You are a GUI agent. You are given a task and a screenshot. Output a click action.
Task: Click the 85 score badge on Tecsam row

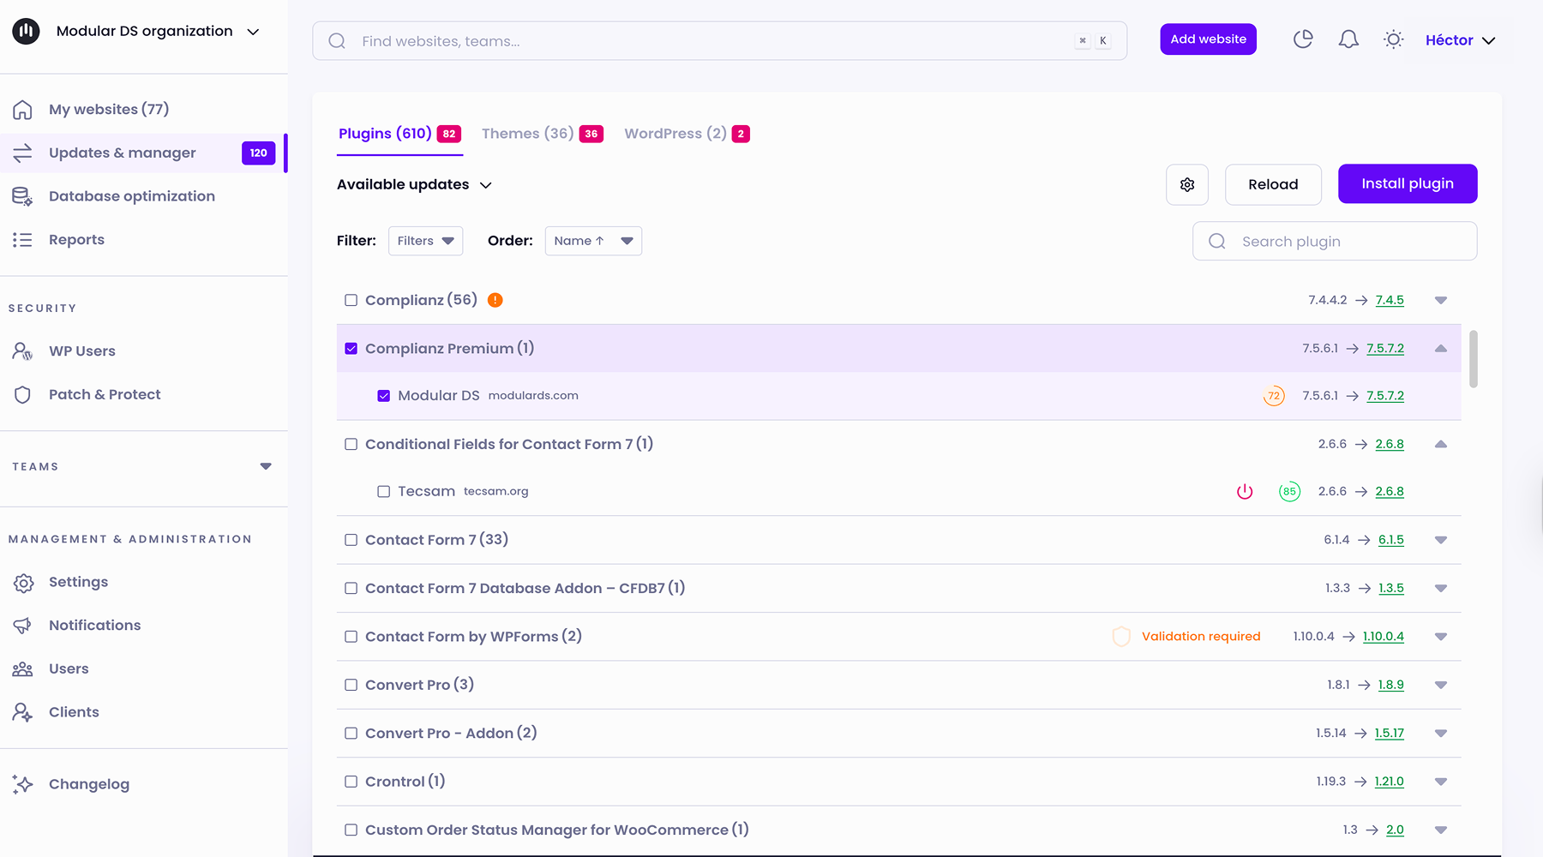tap(1289, 492)
